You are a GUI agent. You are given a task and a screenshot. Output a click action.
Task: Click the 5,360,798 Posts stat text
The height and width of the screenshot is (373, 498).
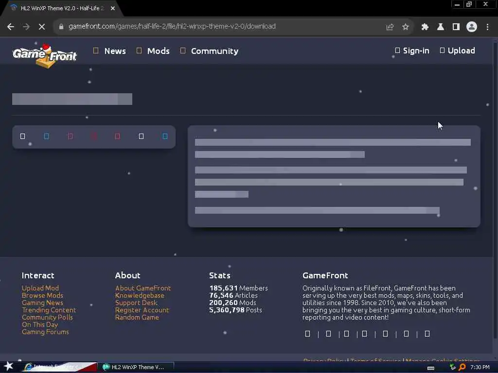pyautogui.click(x=236, y=310)
